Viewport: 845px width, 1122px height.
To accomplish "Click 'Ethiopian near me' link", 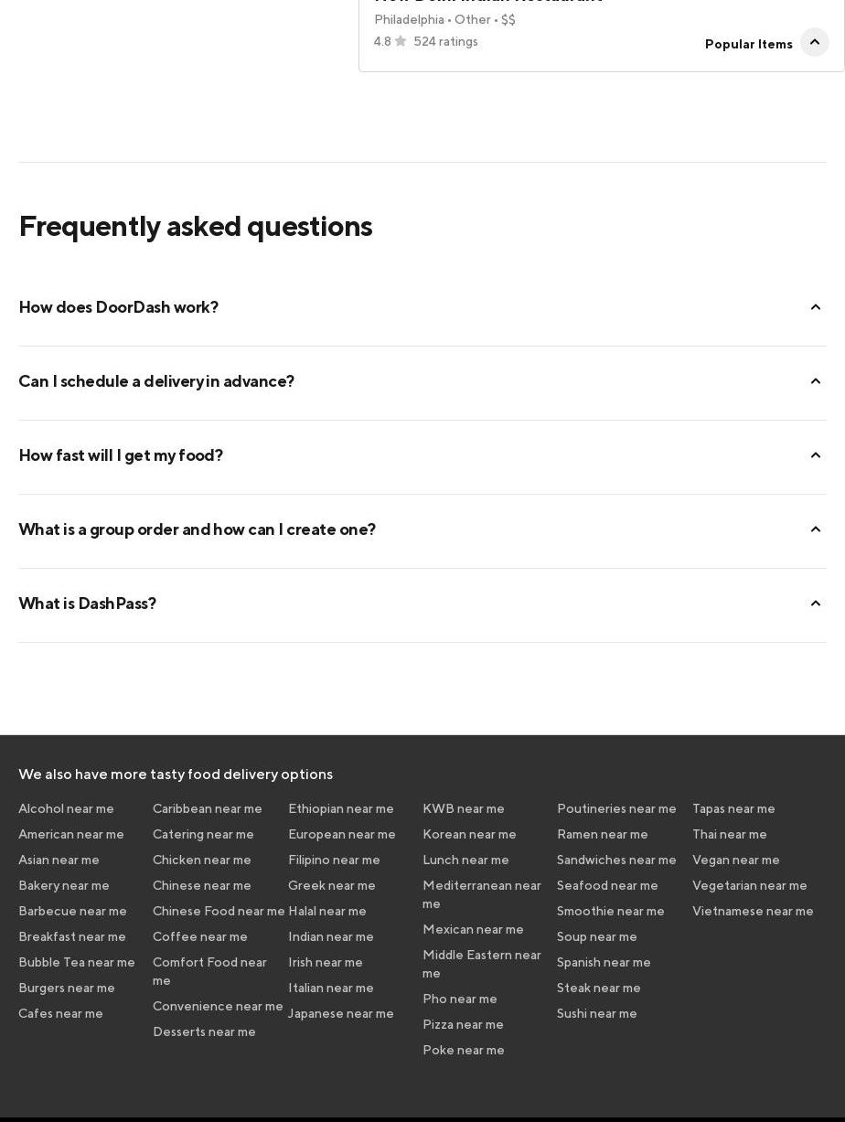I will [x=341, y=808].
